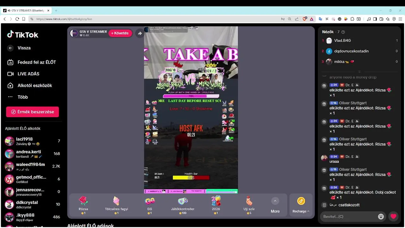Open the Brave VPN shield icon
Screen dimensions: 405x228
coord(394,19)
